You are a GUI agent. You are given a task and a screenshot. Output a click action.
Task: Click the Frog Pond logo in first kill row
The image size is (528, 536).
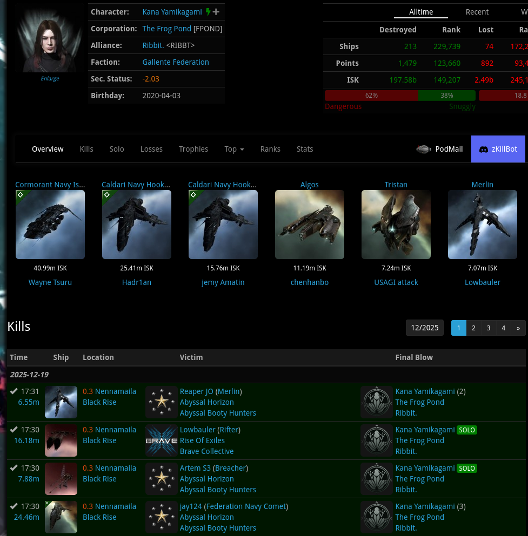tap(377, 402)
